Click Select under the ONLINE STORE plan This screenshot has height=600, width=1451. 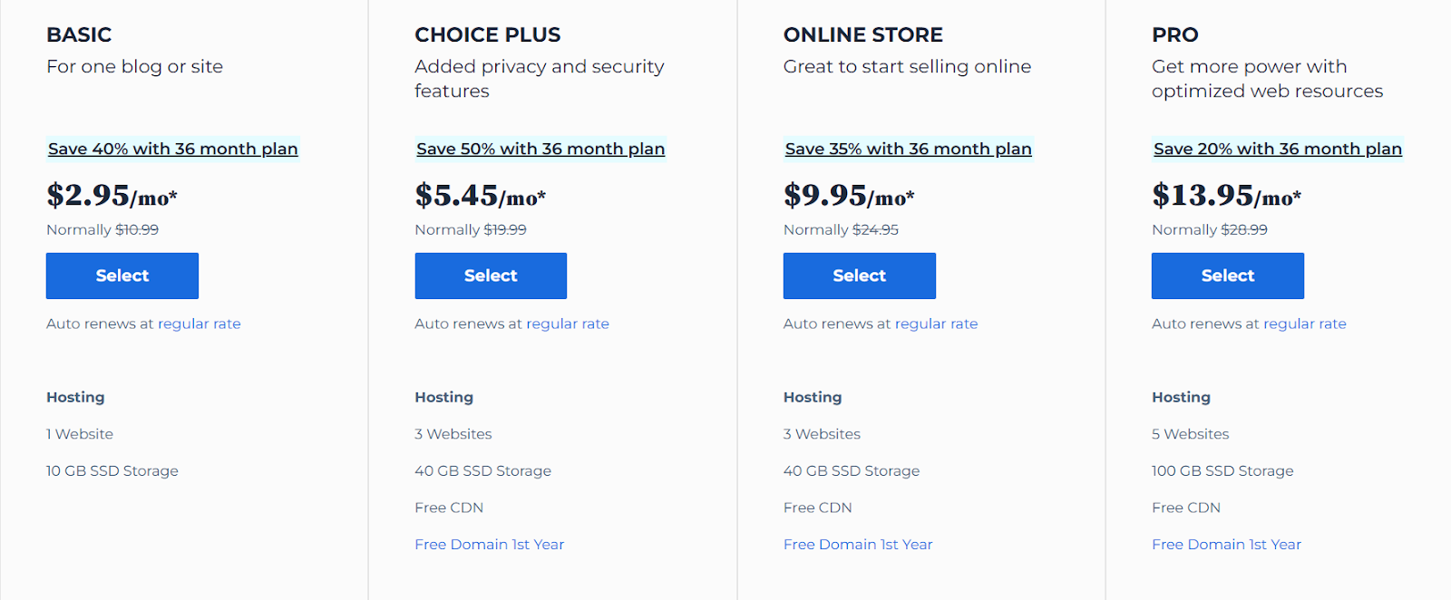858,276
